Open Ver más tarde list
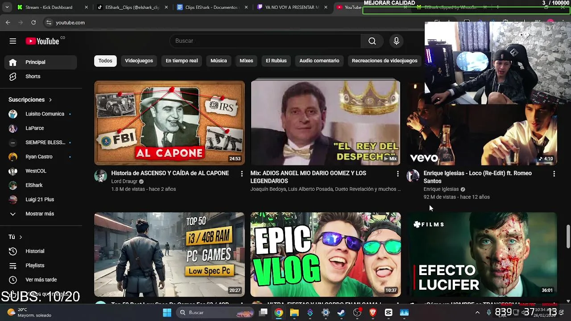This screenshot has height=321, width=571. pos(41,280)
